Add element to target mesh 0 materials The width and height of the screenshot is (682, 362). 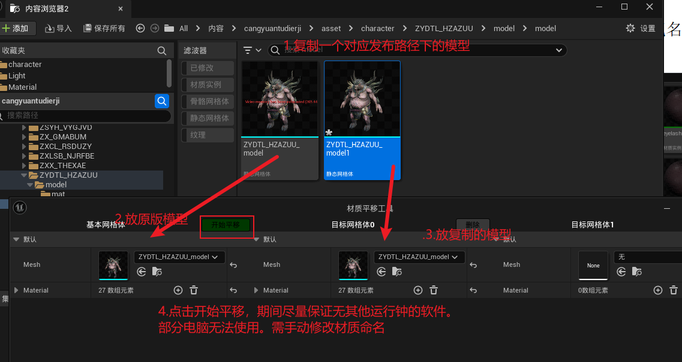418,290
